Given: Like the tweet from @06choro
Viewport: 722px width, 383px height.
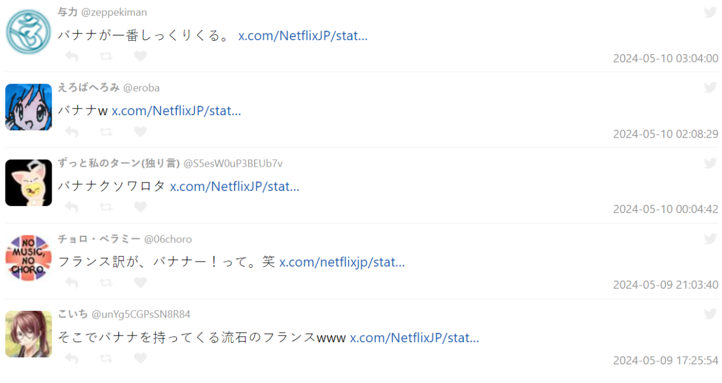Looking at the screenshot, I should (x=140, y=283).
